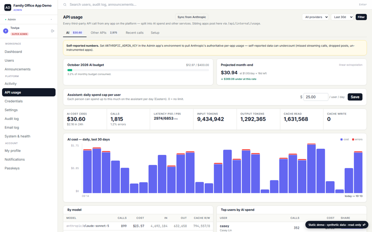Screen dimensions: 372x232
Task: Click the October AI budget progress bar
Action: (138, 70)
